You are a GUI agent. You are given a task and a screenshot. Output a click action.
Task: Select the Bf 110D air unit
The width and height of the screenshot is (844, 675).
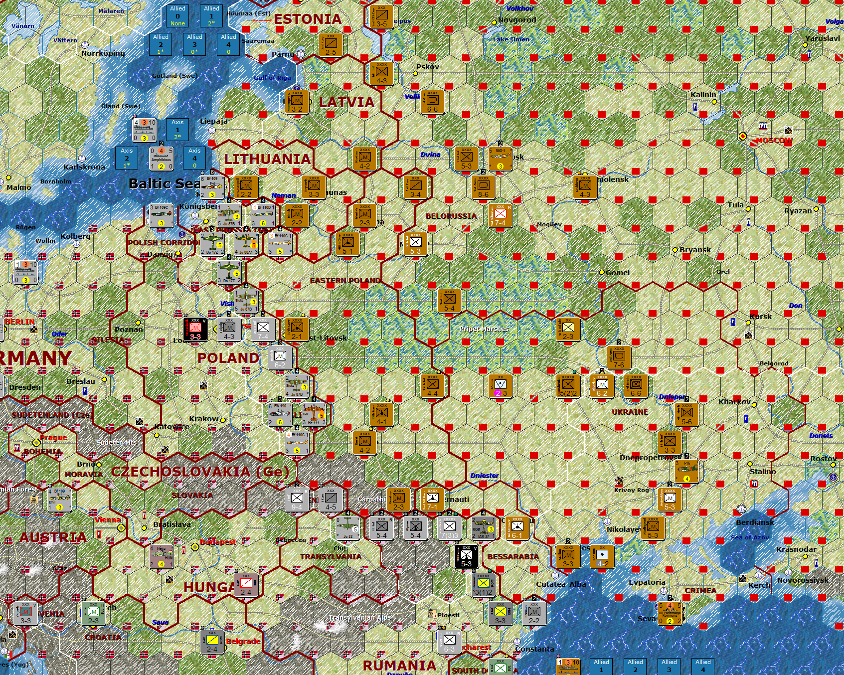(263, 215)
